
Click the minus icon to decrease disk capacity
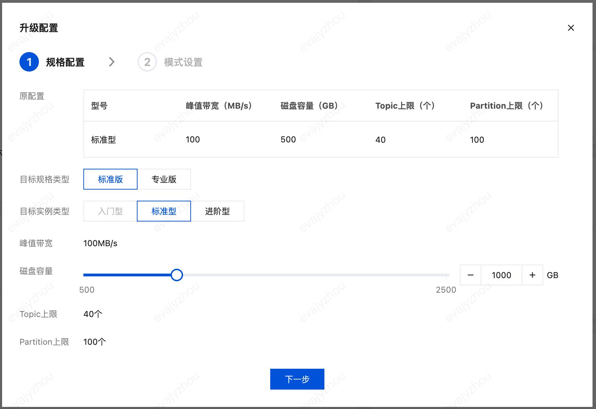[x=470, y=275]
